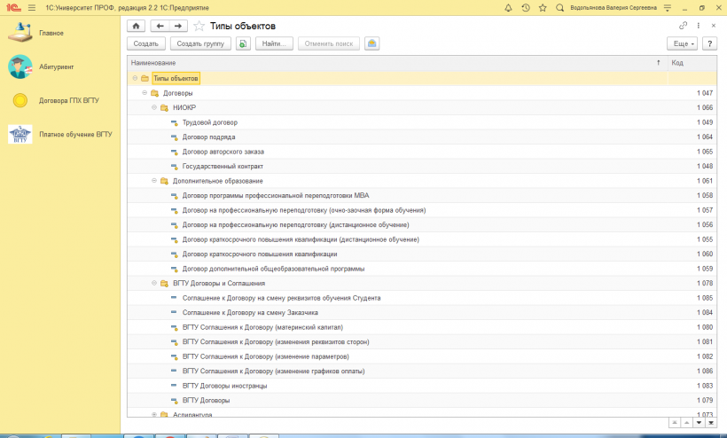The height and width of the screenshot is (438, 727).
Task: Select Договор краткосрочного повышения квалификации row without parentheses
Action: tap(422, 254)
